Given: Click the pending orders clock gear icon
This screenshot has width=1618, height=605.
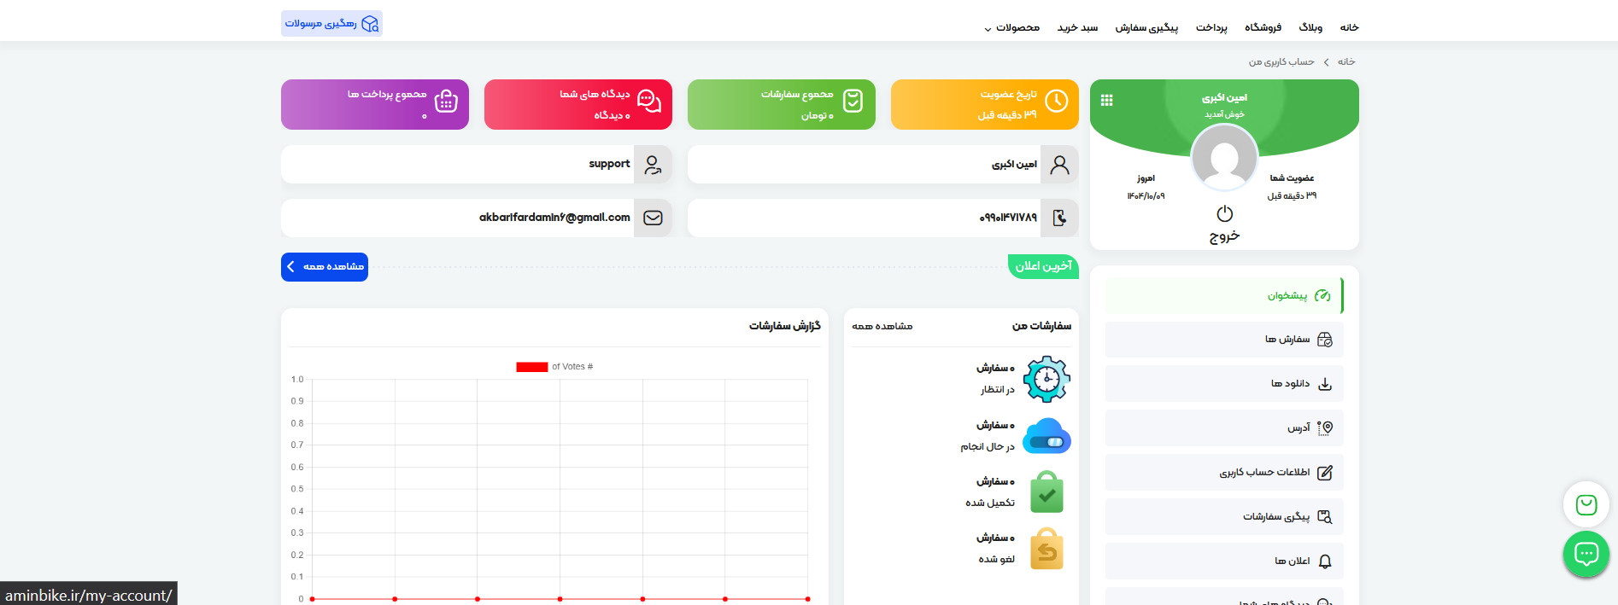Looking at the screenshot, I should (1046, 380).
